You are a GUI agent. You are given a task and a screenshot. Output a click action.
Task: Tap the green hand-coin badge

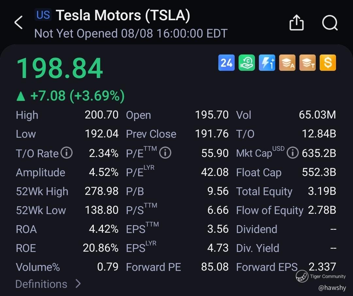(247, 63)
